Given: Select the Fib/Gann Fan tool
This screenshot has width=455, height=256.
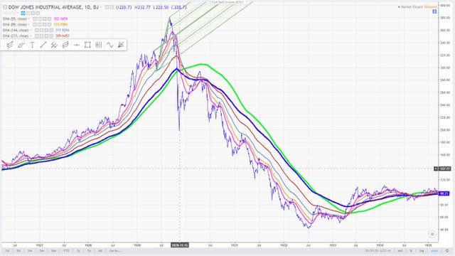Looking at the screenshot, I should (x=121, y=45).
